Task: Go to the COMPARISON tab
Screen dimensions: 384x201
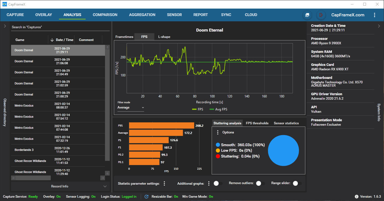Action: (105, 15)
